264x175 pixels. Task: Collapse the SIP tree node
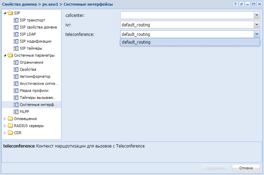(5, 13)
